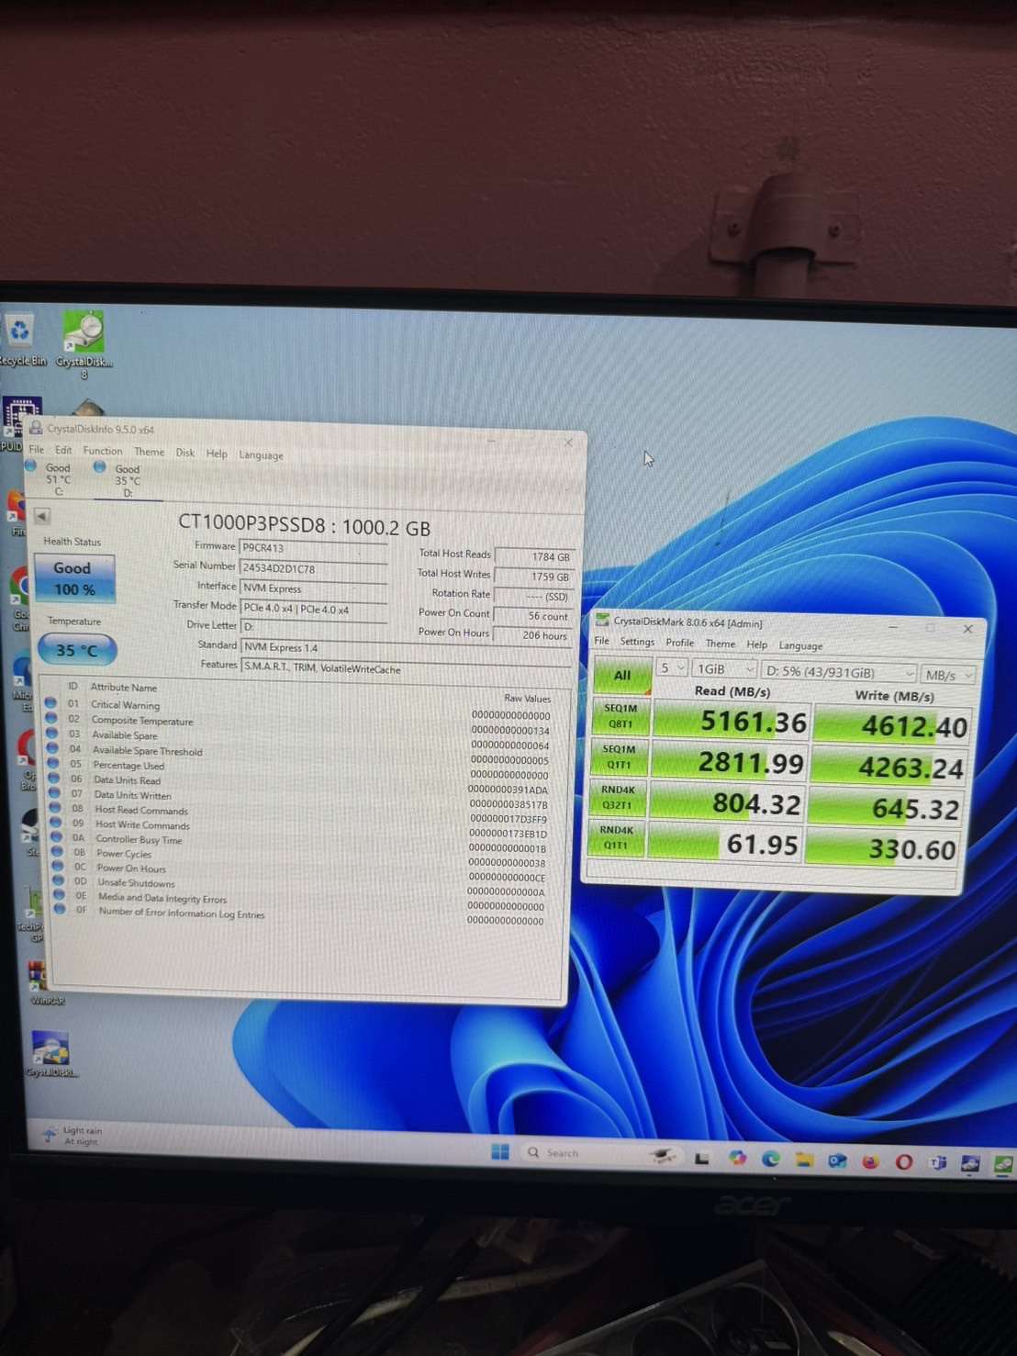Click the 5161.36 sequential read result
The image size is (1017, 1356).
tap(732, 722)
